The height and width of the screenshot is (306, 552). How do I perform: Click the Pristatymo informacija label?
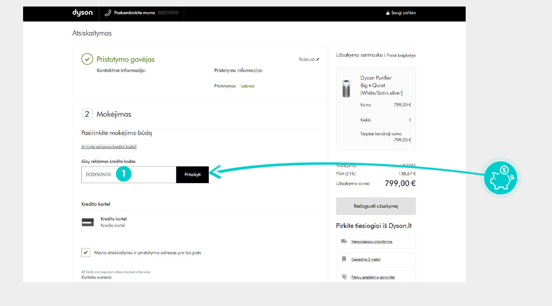238,70
